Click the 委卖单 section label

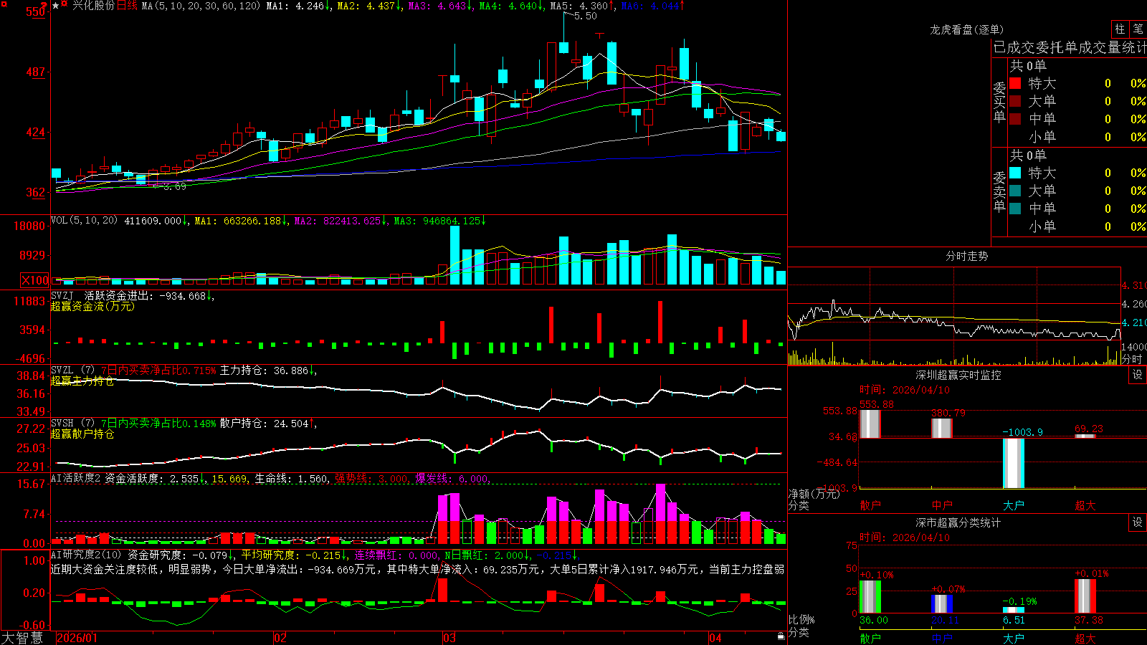pos(999,191)
